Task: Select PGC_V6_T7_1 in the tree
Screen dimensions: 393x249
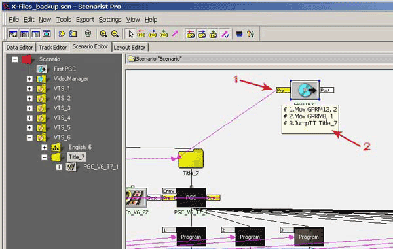Action: click(x=101, y=167)
